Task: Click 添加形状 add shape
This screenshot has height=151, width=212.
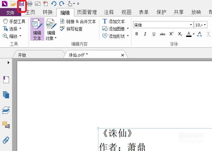Action: [x=114, y=36]
